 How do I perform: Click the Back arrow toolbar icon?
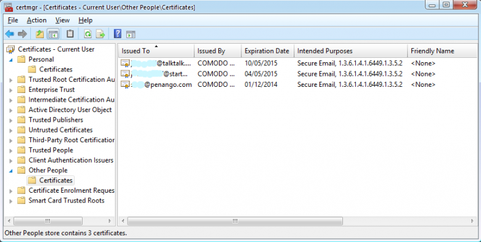10,34
